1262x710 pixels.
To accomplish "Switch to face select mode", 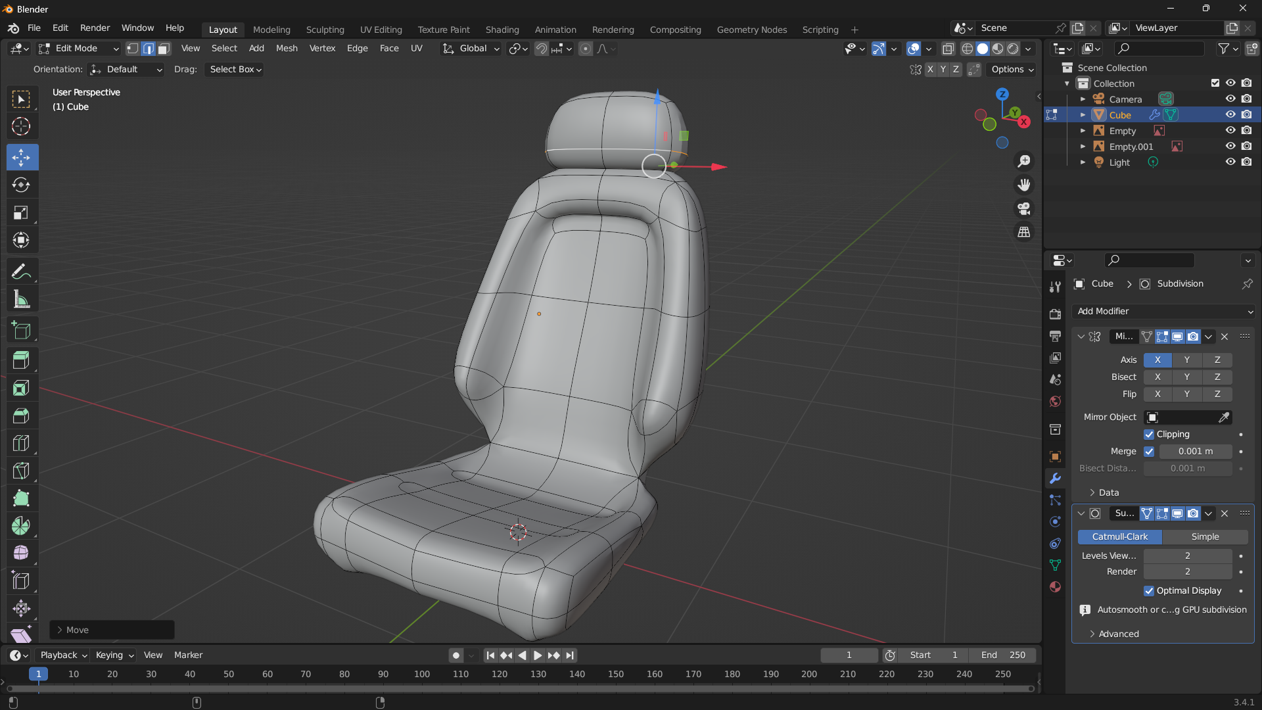I will 164,49.
